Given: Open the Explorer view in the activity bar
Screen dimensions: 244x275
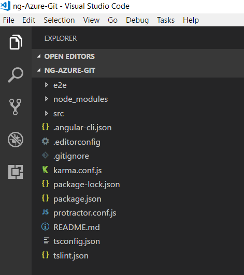Looking at the screenshot, I should [16, 42].
